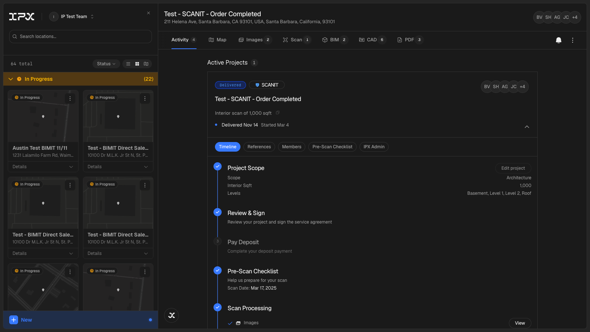Open options menu on Austin Test BIMIT card

(x=70, y=98)
